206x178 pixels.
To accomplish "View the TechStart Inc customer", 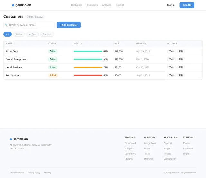I will coord(172,75).
